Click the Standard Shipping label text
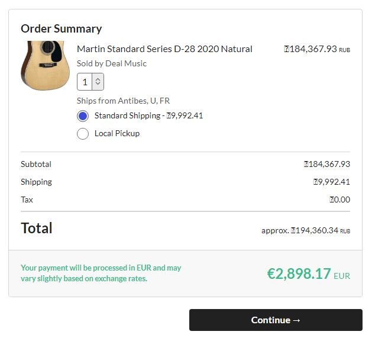This screenshot has width=372, height=341. click(148, 116)
